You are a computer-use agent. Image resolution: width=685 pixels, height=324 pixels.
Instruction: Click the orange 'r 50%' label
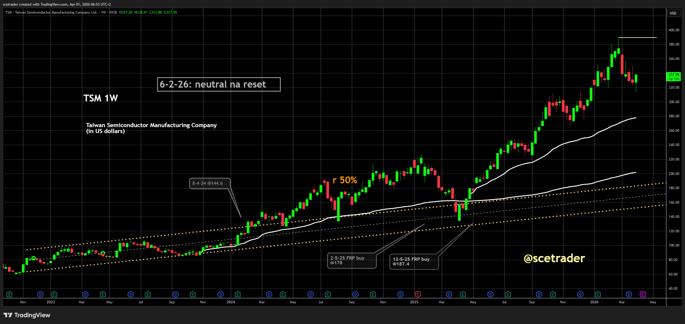(x=344, y=180)
